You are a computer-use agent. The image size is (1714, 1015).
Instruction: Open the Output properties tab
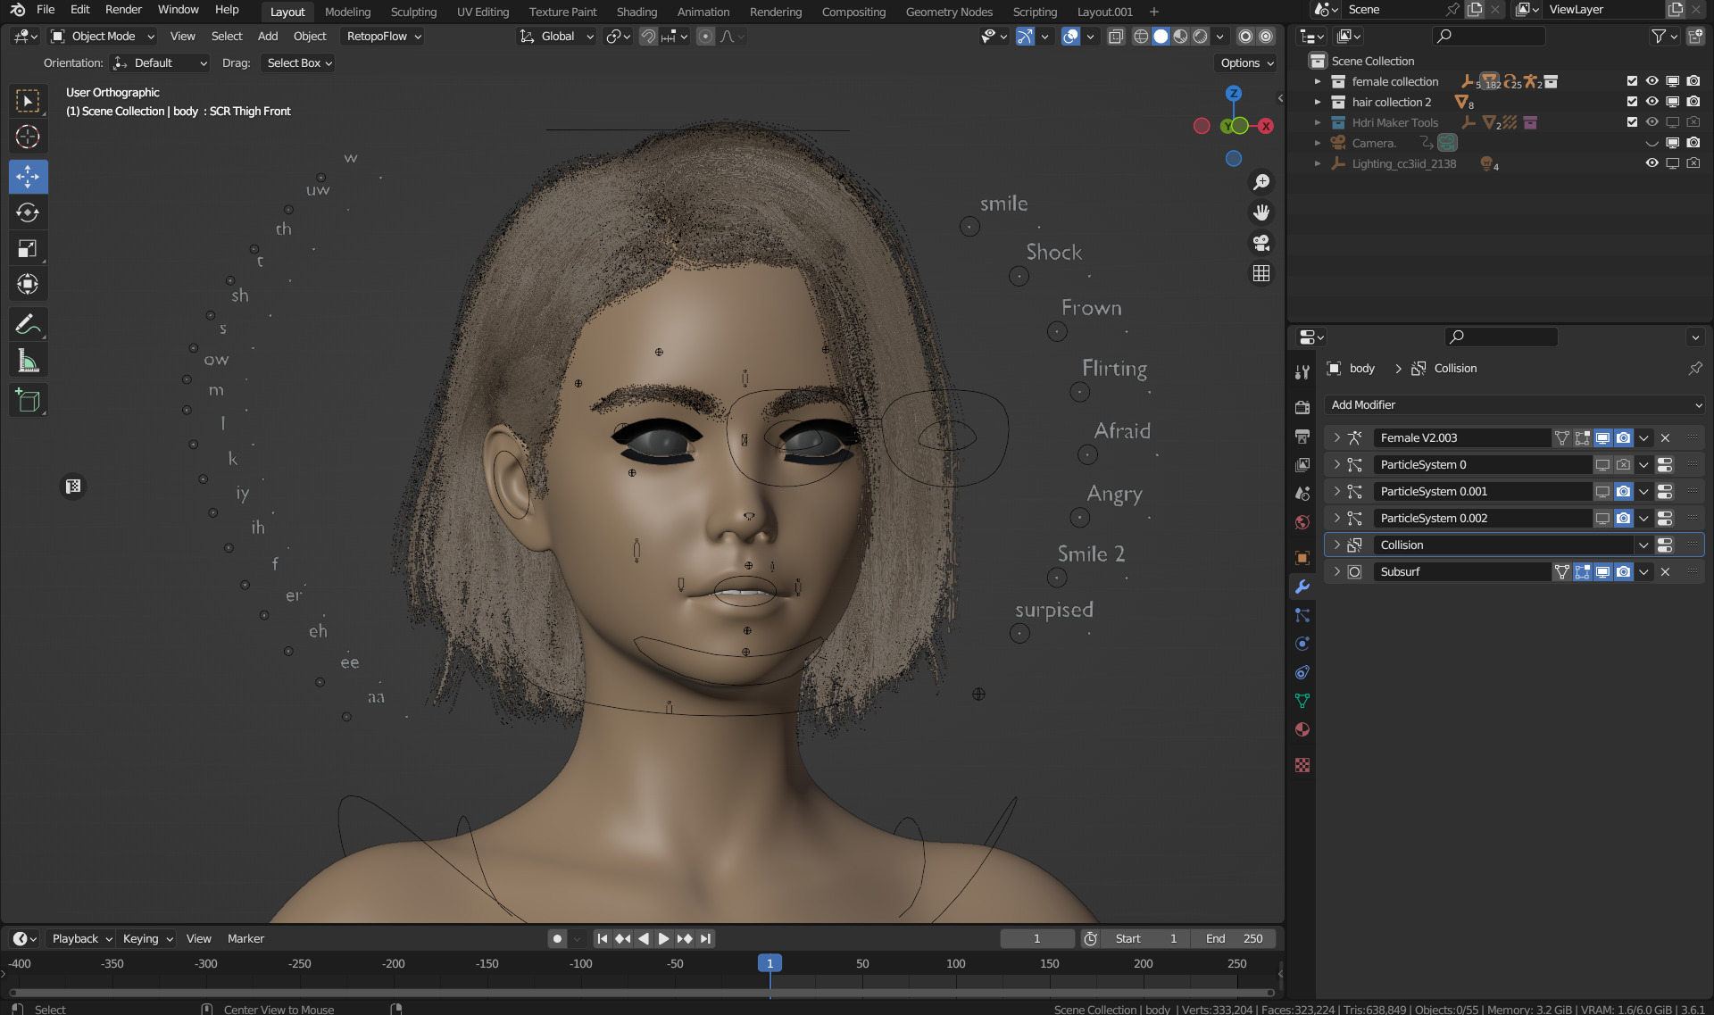(x=1302, y=437)
